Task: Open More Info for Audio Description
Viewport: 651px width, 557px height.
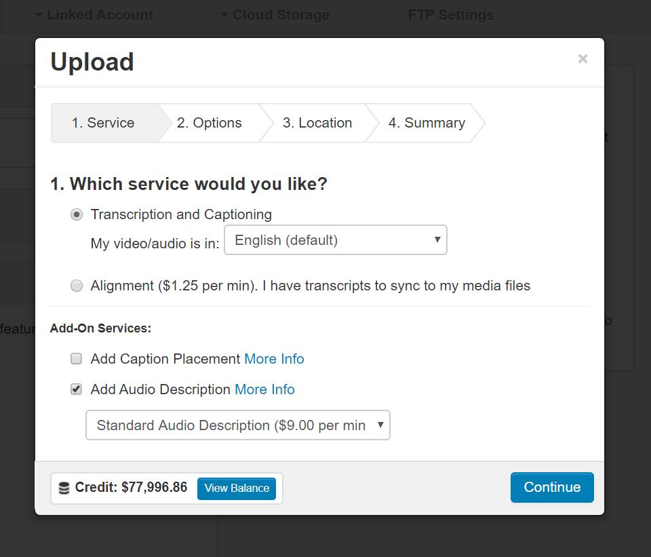Action: point(264,389)
